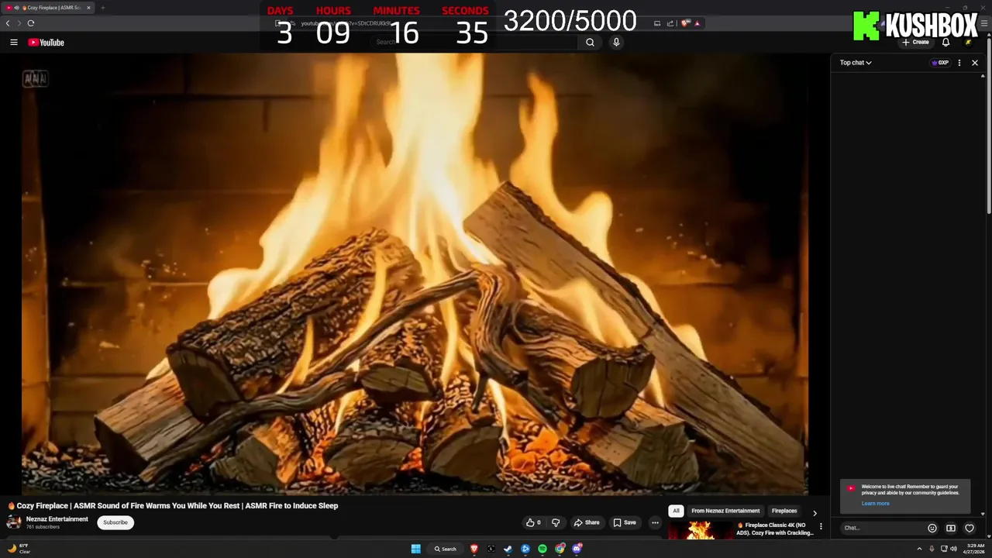Click the Create button
This screenshot has width=992, height=558.
pyautogui.click(x=915, y=43)
